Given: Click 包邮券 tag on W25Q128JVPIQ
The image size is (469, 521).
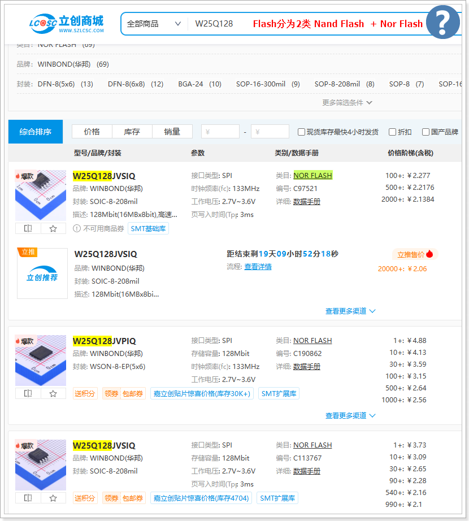Looking at the screenshot, I should [133, 394].
